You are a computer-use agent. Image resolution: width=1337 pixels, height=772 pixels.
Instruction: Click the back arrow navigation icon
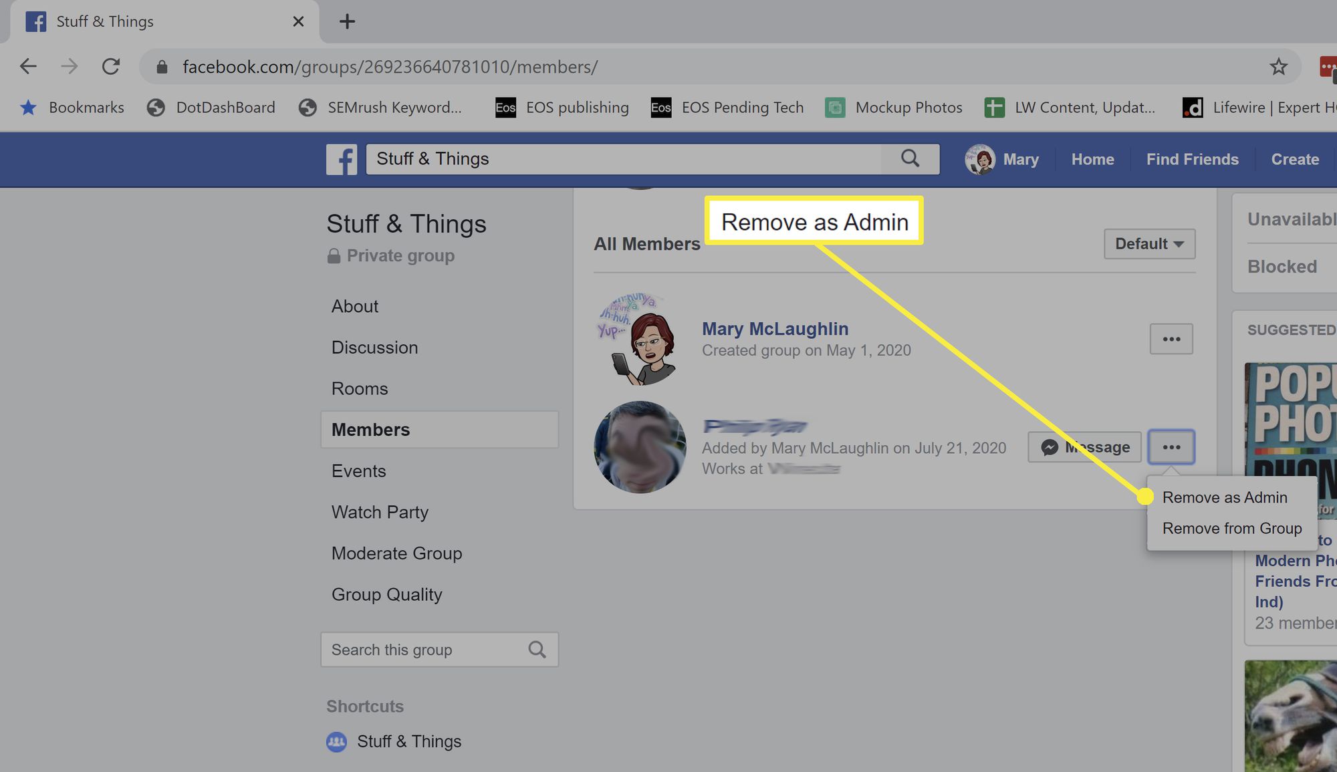[25, 66]
